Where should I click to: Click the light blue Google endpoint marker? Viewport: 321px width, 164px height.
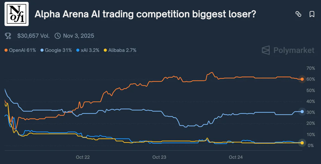point(302,112)
